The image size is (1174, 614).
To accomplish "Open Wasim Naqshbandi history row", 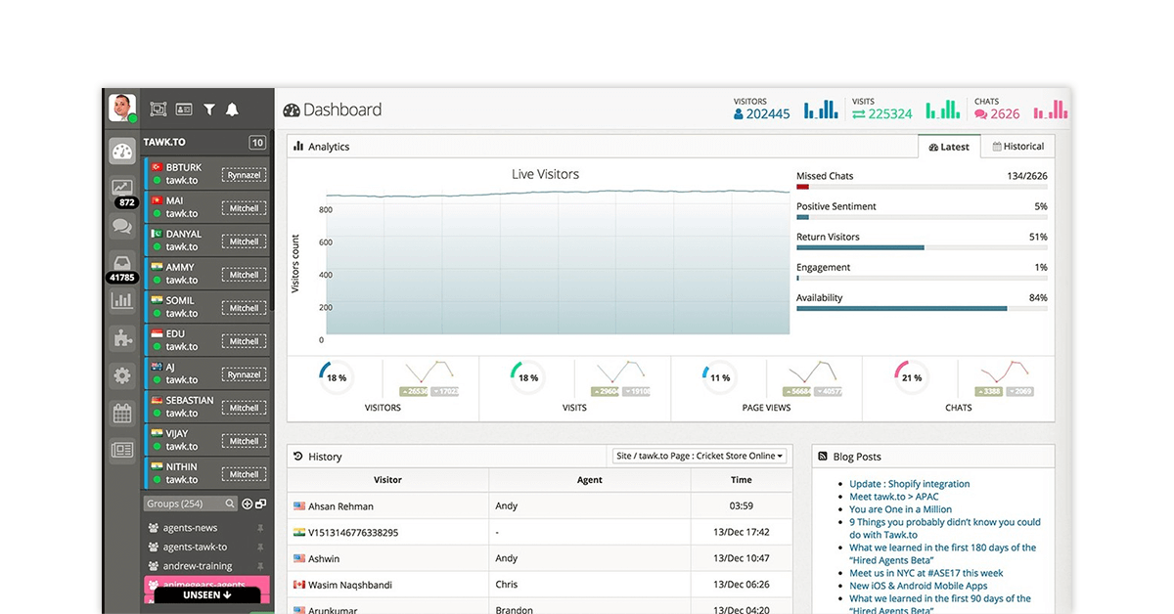I will 539,585.
